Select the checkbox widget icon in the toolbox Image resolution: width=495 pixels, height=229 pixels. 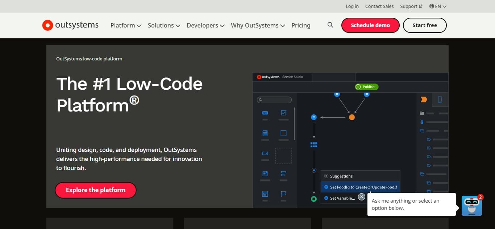283,113
